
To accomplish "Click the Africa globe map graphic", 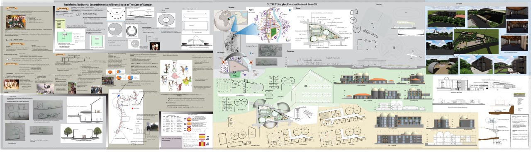I will (222, 20).
